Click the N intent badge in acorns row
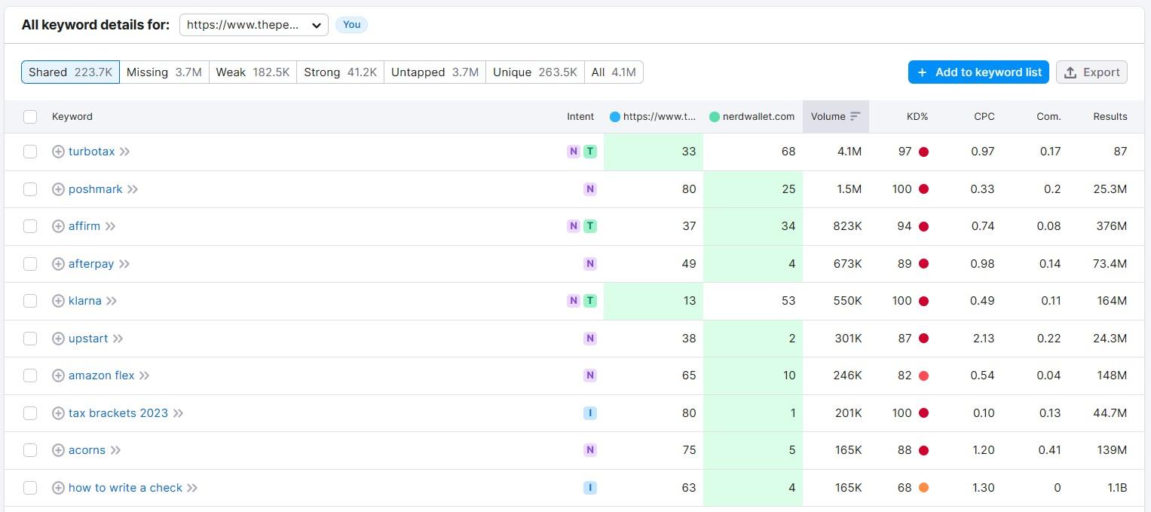The height and width of the screenshot is (512, 1151). (590, 450)
